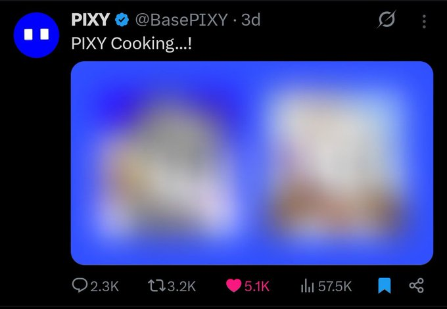
Task: Click the 2.3K replies count
Action: point(105,286)
